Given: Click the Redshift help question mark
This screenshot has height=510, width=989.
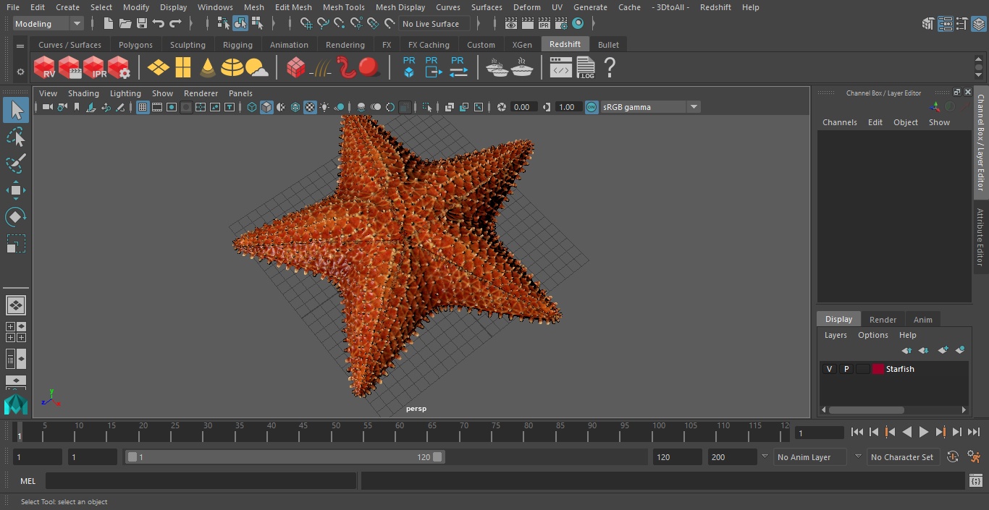Looking at the screenshot, I should click(x=610, y=68).
